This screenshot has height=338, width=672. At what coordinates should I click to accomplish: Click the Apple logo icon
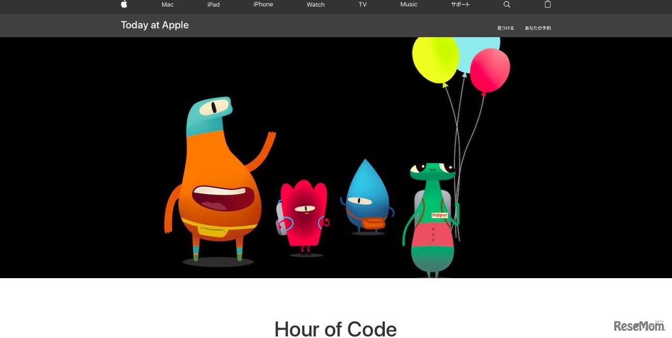pos(124,5)
